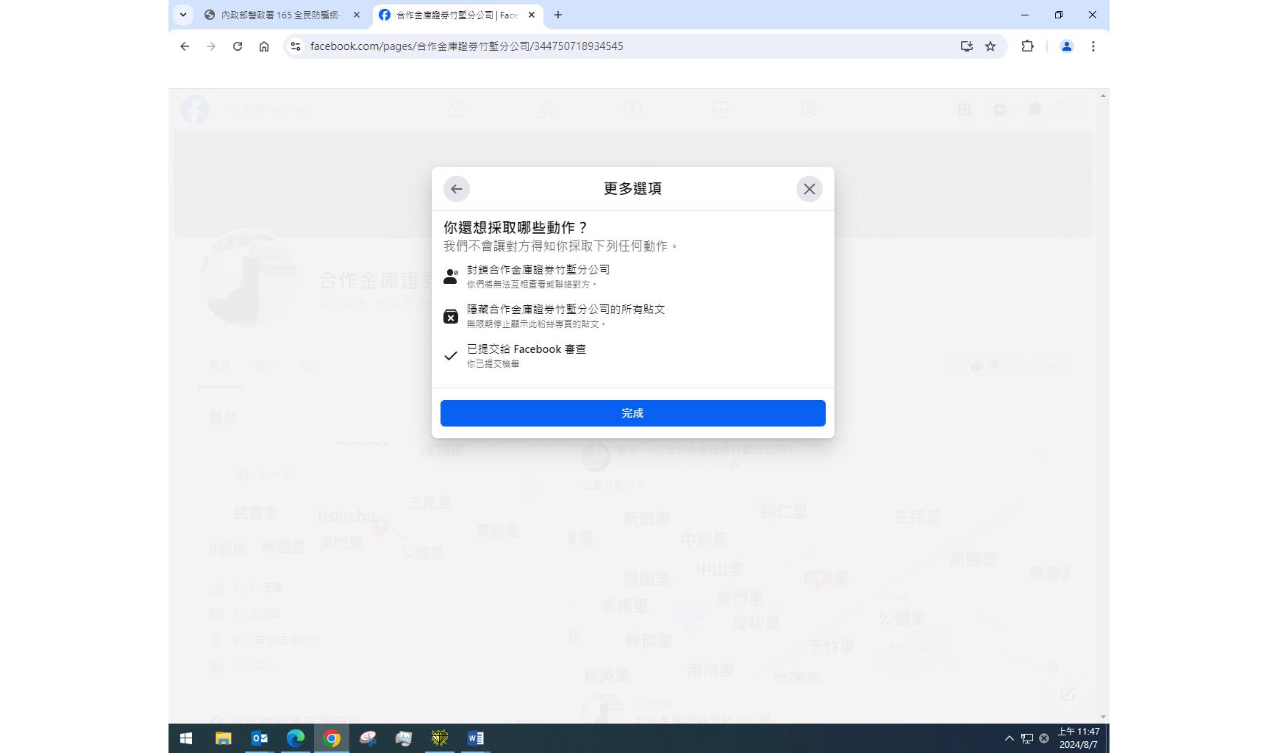Open Word from the Windows taskbar
This screenshot has width=1278, height=753.
tap(475, 738)
